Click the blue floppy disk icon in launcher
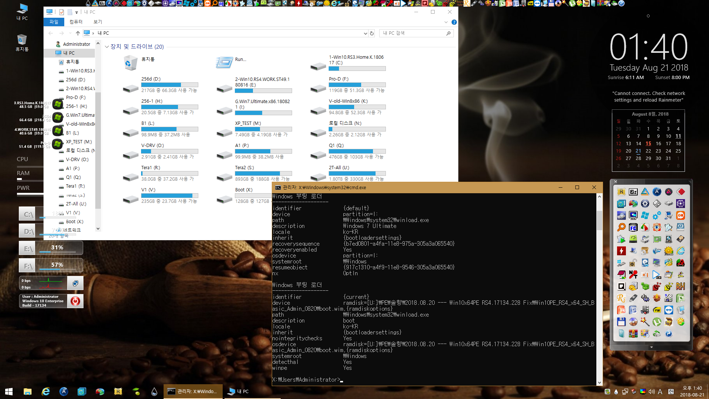 (621, 322)
